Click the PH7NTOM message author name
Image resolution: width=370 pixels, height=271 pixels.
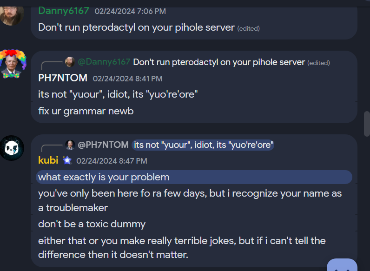(x=63, y=78)
